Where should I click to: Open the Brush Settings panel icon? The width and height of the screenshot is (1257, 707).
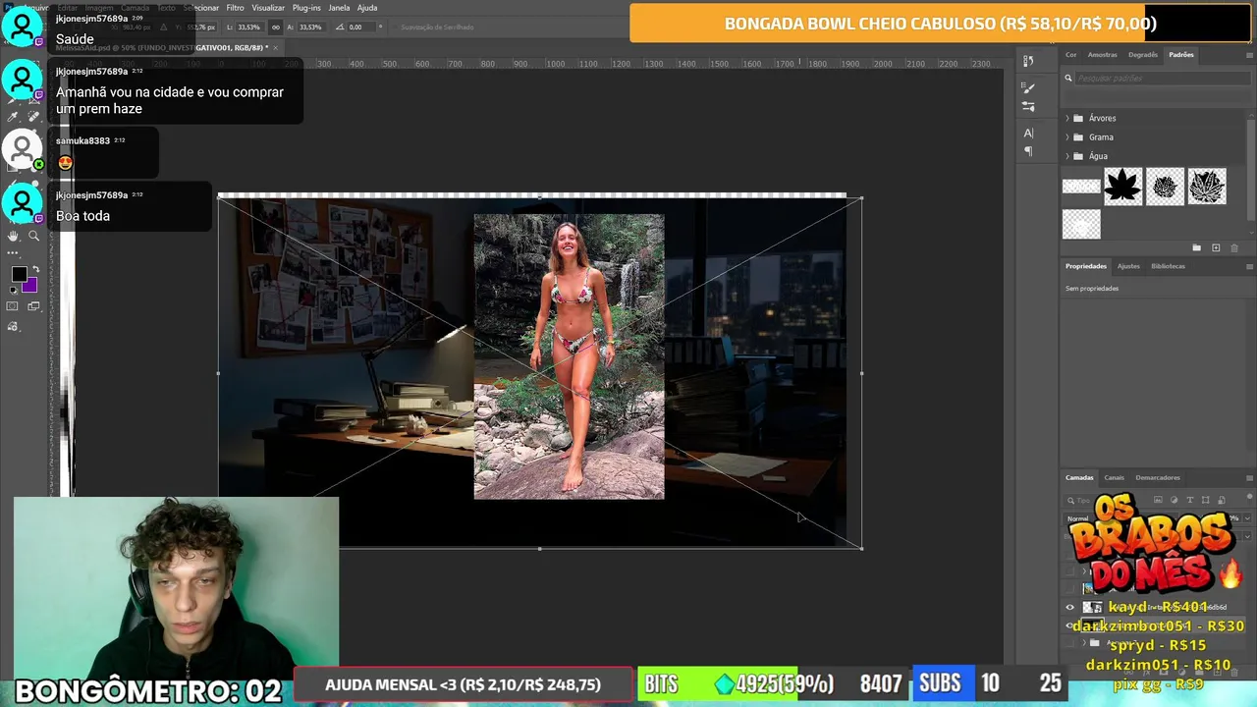[1028, 87]
